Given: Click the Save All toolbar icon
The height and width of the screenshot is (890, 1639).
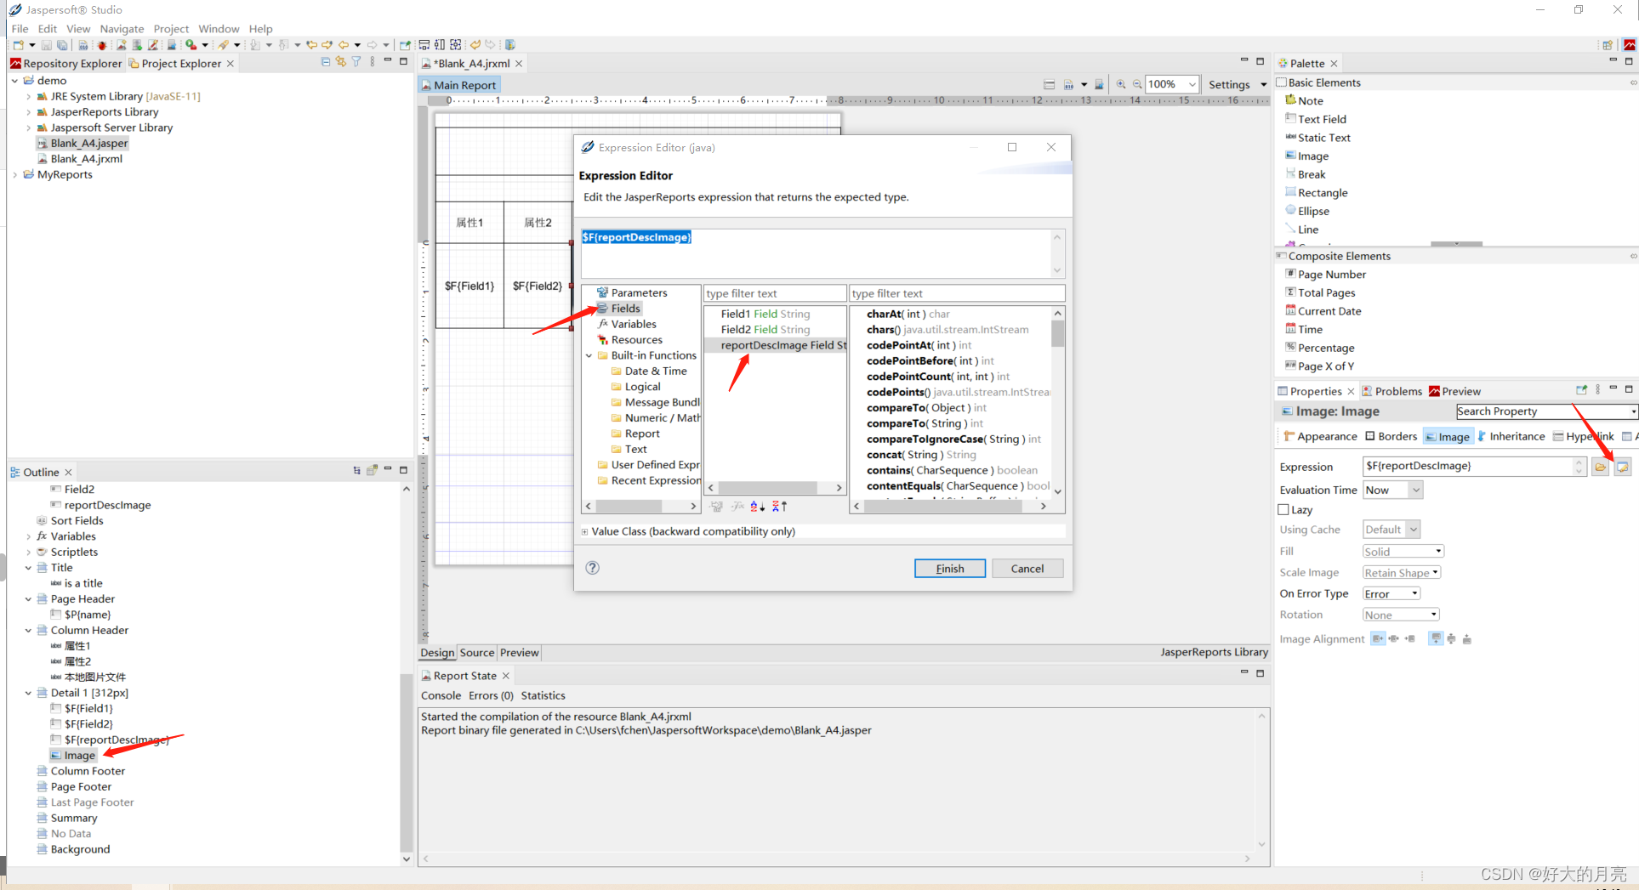Looking at the screenshot, I should tap(62, 45).
